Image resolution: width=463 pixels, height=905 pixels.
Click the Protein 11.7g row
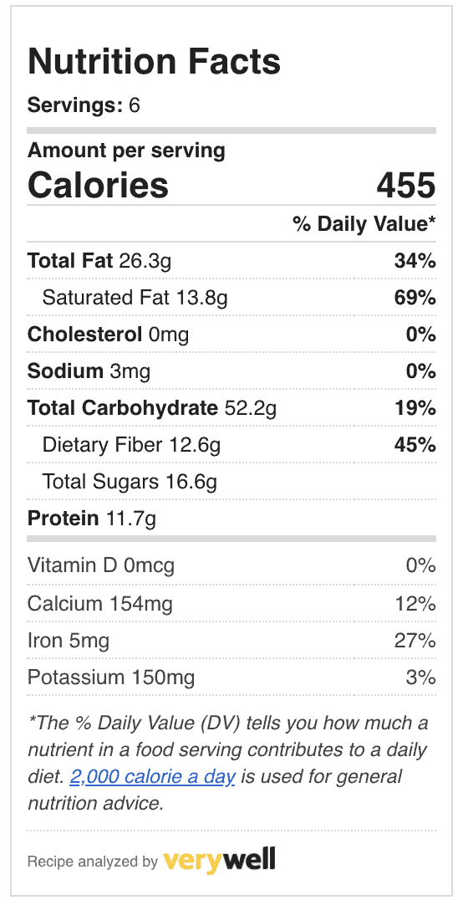tap(231, 519)
